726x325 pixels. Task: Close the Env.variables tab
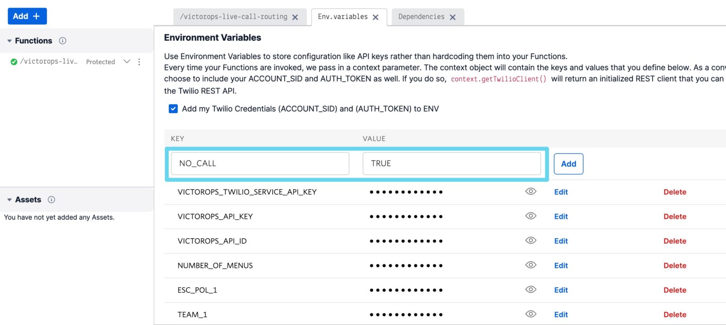point(375,17)
